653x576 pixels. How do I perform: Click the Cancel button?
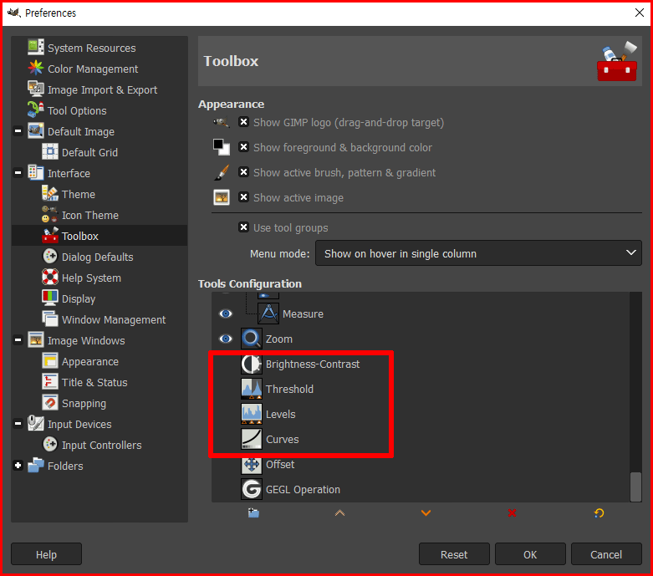coord(606,554)
